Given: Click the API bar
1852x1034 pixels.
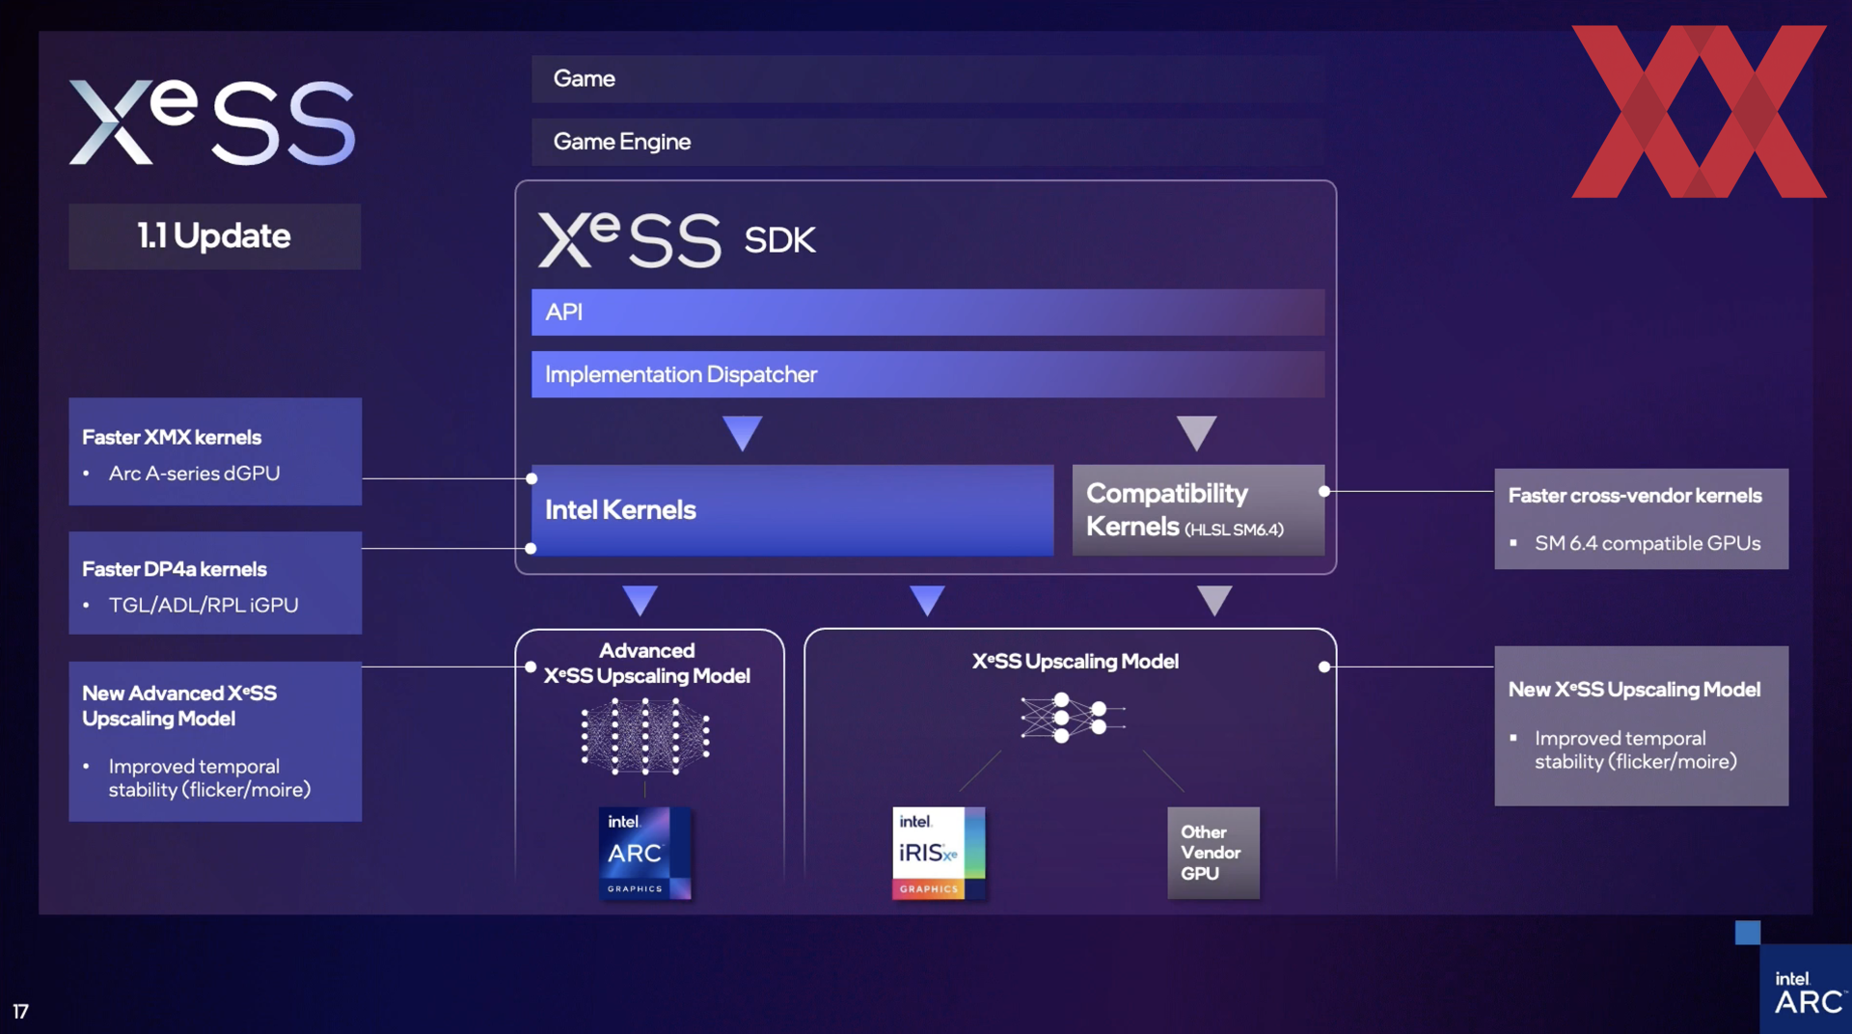Looking at the screenshot, I should (928, 312).
